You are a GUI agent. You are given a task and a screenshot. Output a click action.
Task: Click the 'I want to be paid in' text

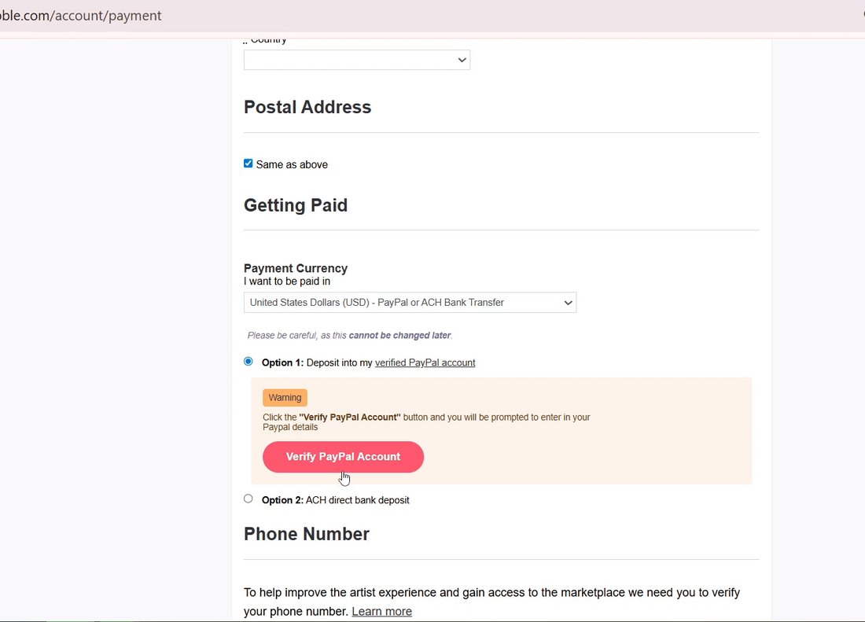click(287, 282)
